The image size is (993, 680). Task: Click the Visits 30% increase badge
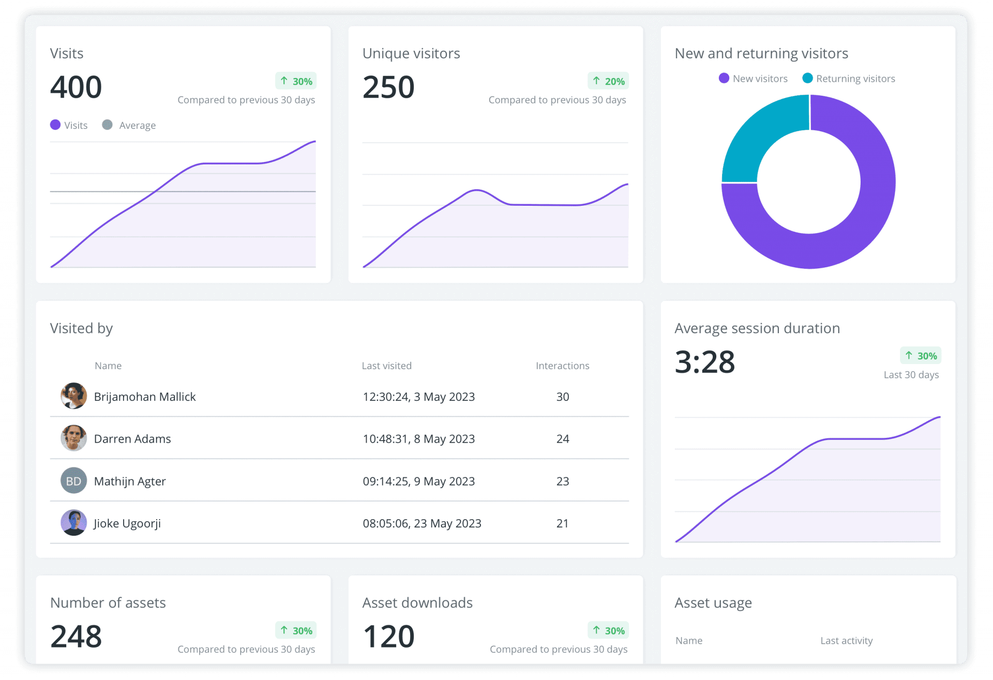[296, 81]
